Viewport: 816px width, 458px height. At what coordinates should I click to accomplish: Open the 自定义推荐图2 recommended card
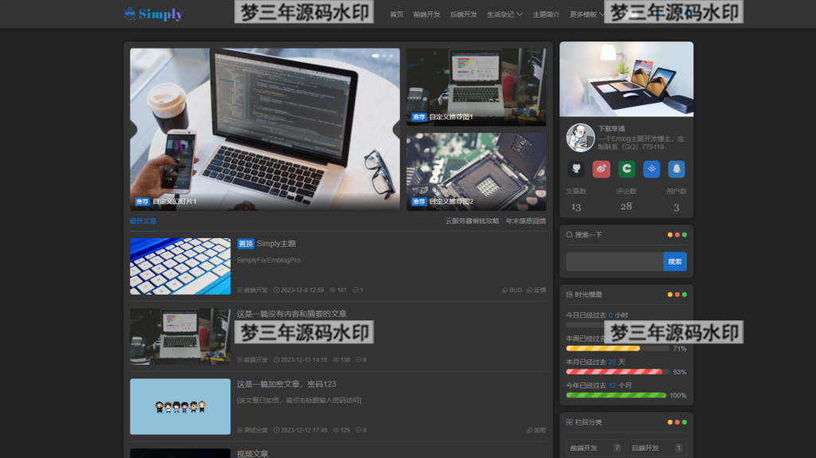(x=477, y=172)
